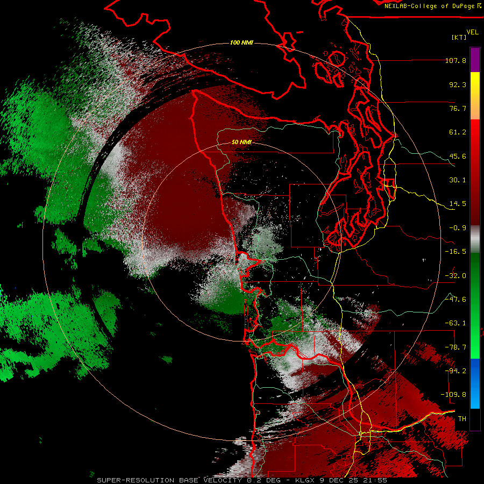
Task: Select the -63.1 legend value
Action: point(455,323)
